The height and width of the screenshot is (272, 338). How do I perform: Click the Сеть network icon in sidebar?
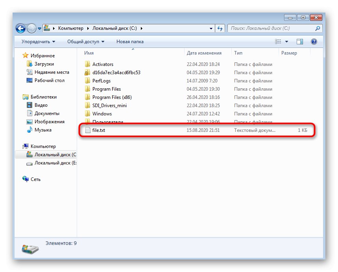click(x=25, y=179)
